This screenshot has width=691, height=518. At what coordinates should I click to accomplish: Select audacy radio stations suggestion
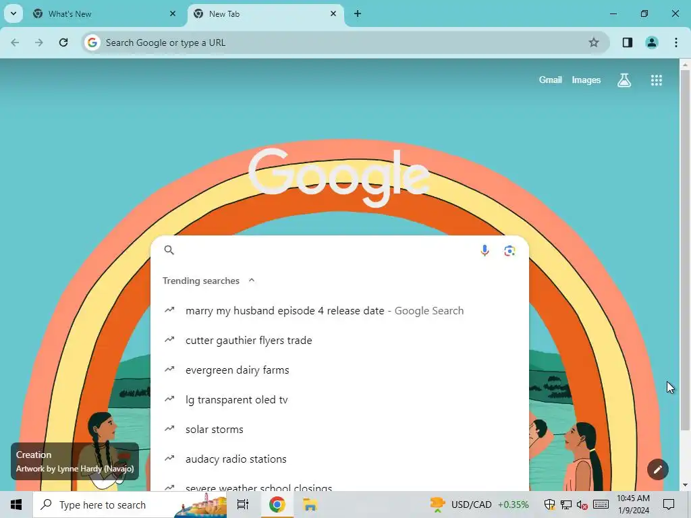[x=339, y=459]
